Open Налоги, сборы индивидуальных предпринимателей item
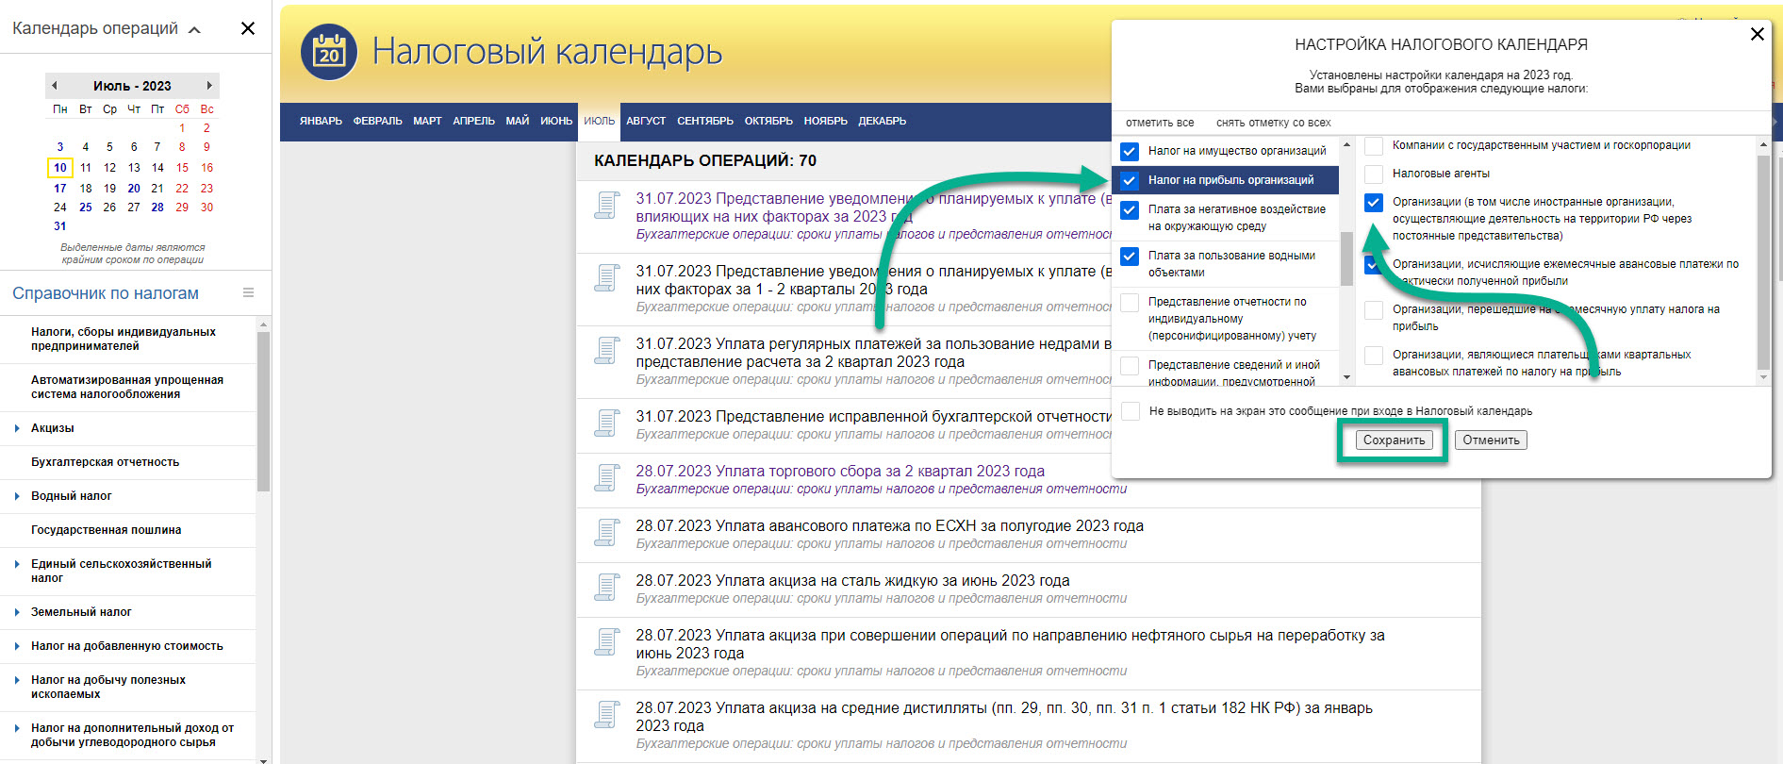Image resolution: width=1783 pixels, height=764 pixels. (124, 339)
